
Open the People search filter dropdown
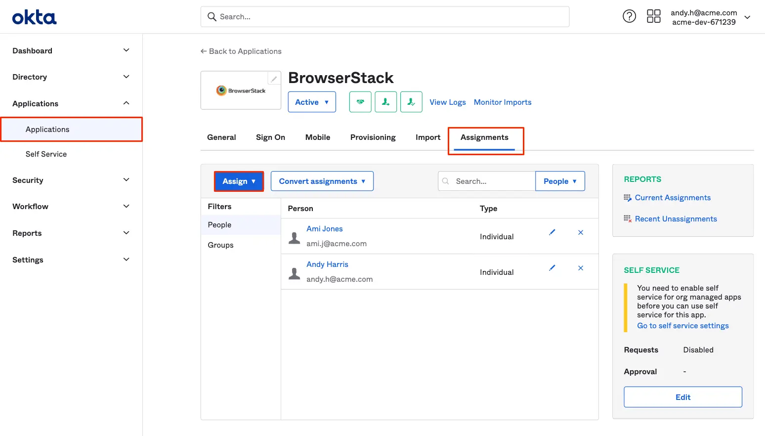(560, 181)
